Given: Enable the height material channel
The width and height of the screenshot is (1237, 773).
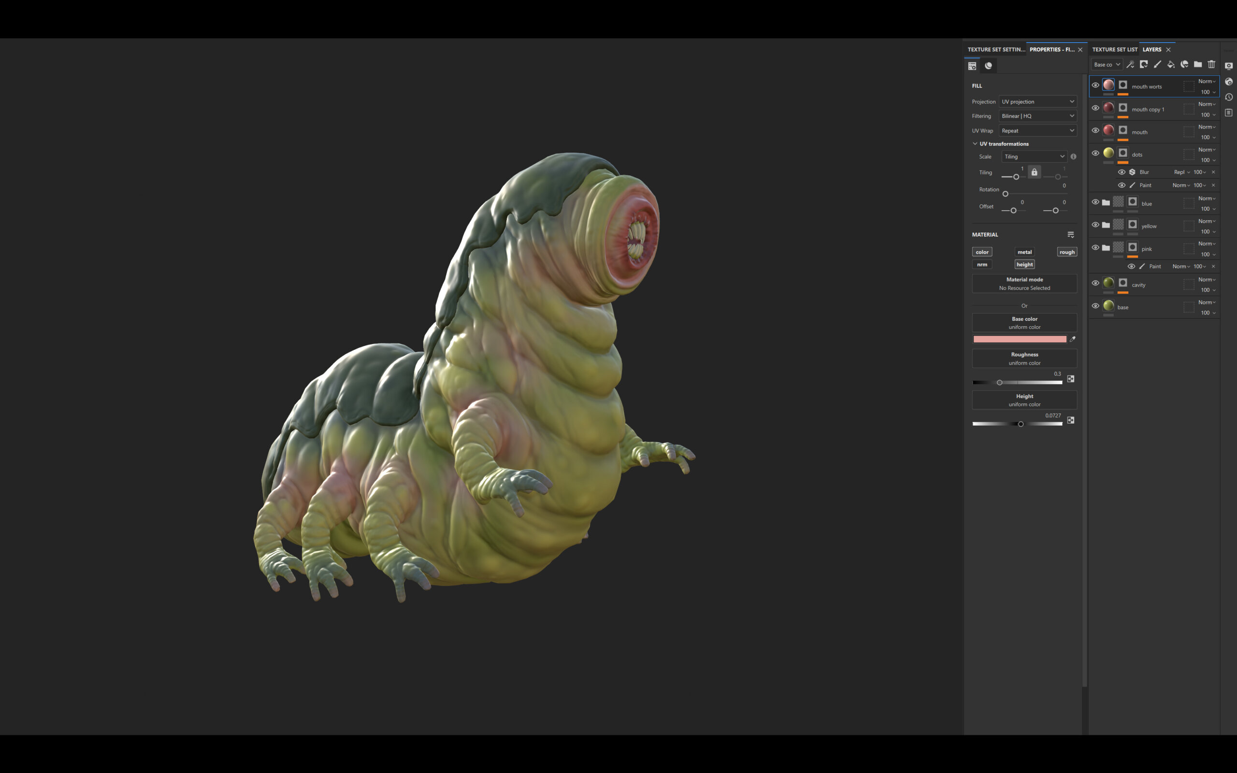Looking at the screenshot, I should click(x=1024, y=264).
